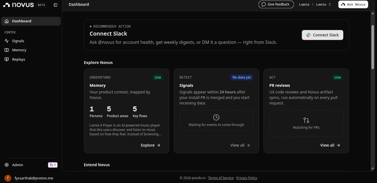Image resolution: width=377 pixels, height=183 pixels.
Task: Click the arrow next to Explore
Action: 159,145
